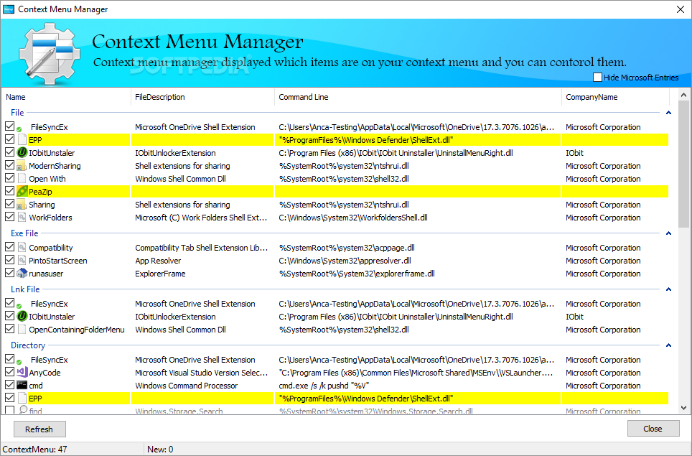Viewport: 692px width, 456px height.
Task: Click the 'App Resolver' description text
Action: coord(158,261)
